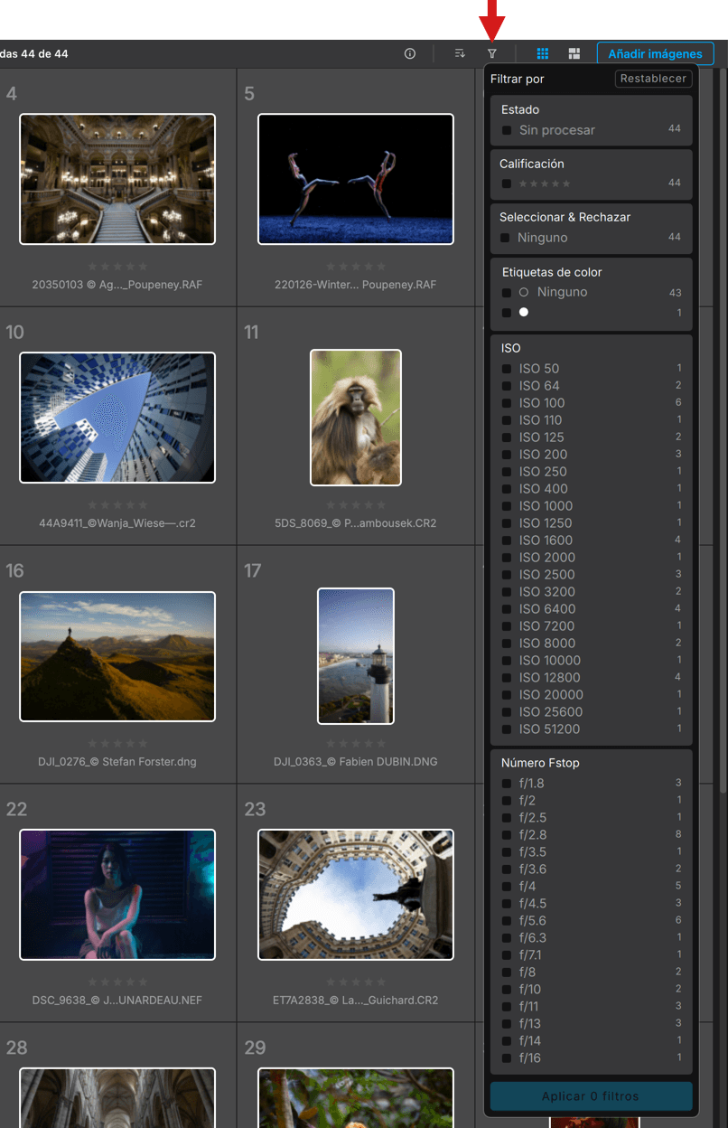
Task: Click the Estado heading
Action: coord(519,109)
